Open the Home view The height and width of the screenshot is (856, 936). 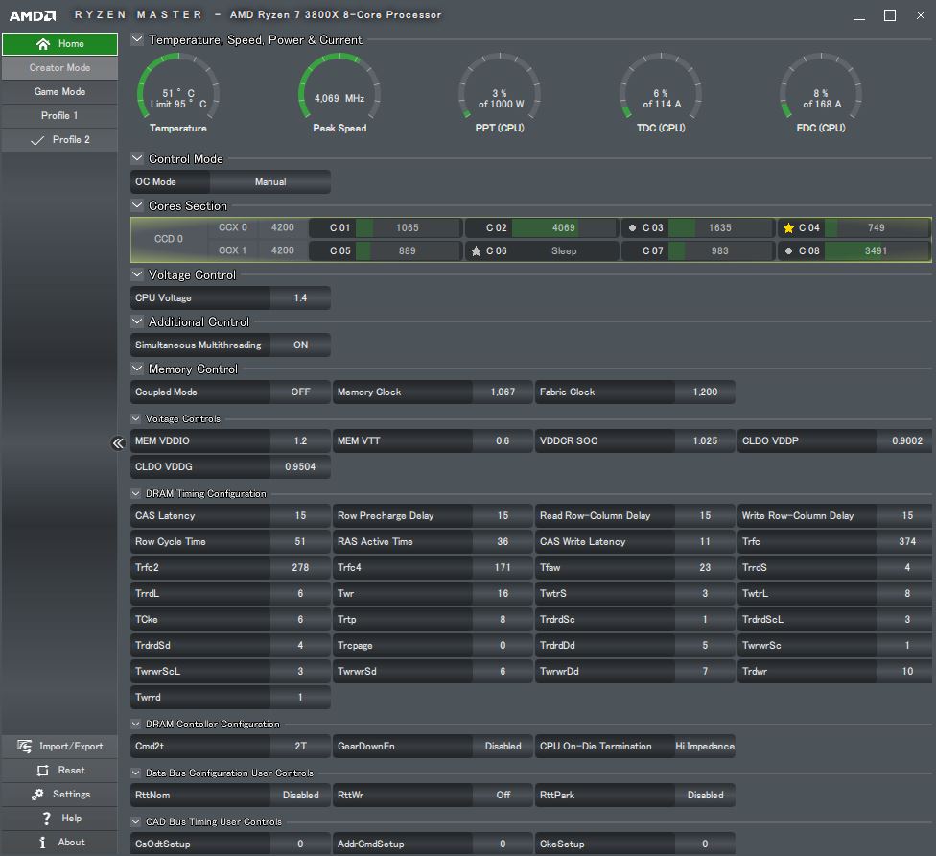pyautogui.click(x=59, y=44)
